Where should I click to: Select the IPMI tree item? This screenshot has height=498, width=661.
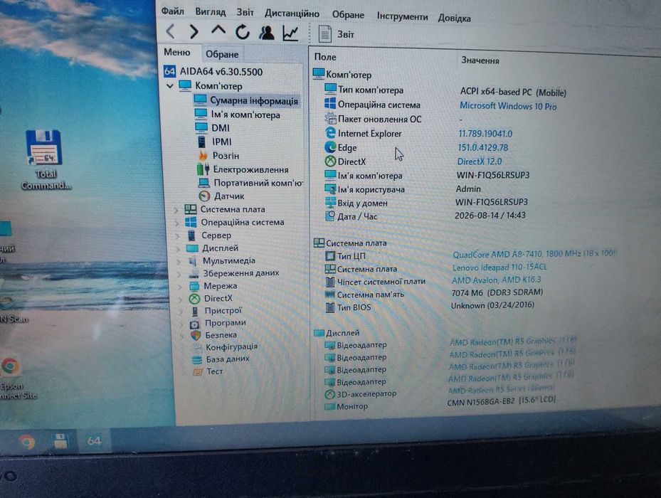(x=214, y=142)
